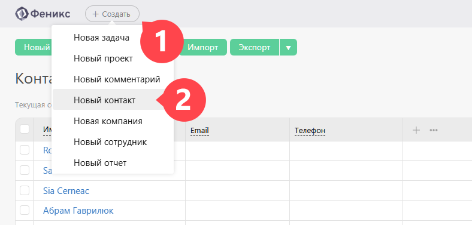Screen dimensions: 472x225
Task: Toggle the checkbox in the Sa… contact row
Action: [25, 170]
